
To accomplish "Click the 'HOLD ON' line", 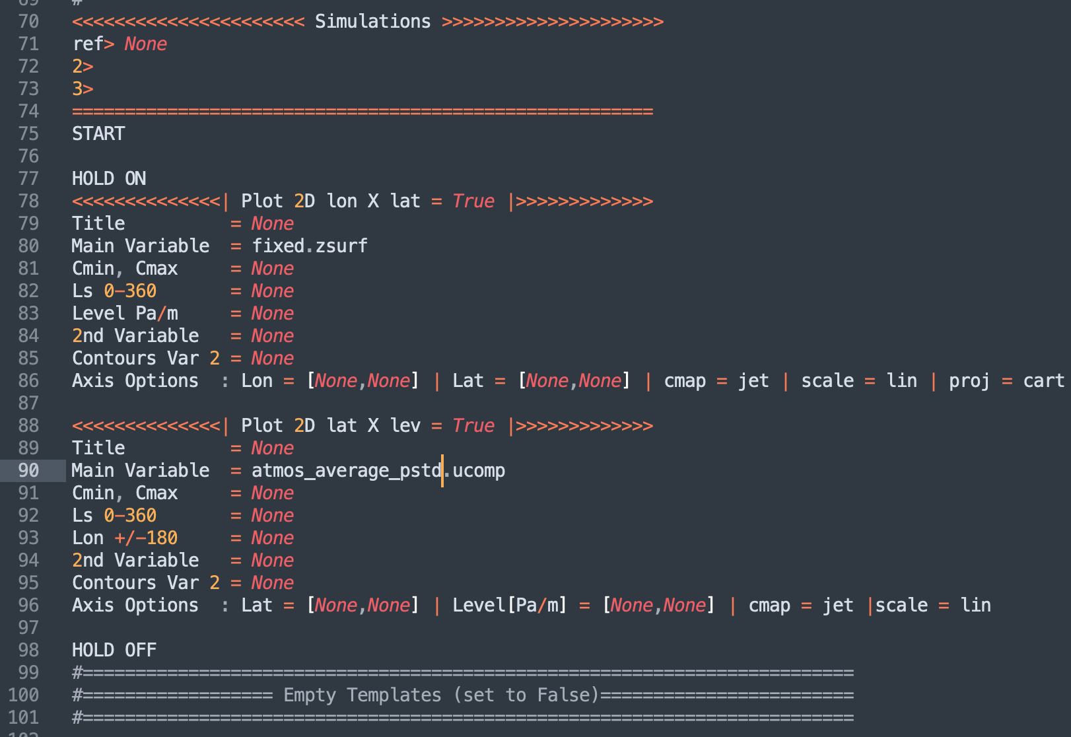I will (109, 179).
